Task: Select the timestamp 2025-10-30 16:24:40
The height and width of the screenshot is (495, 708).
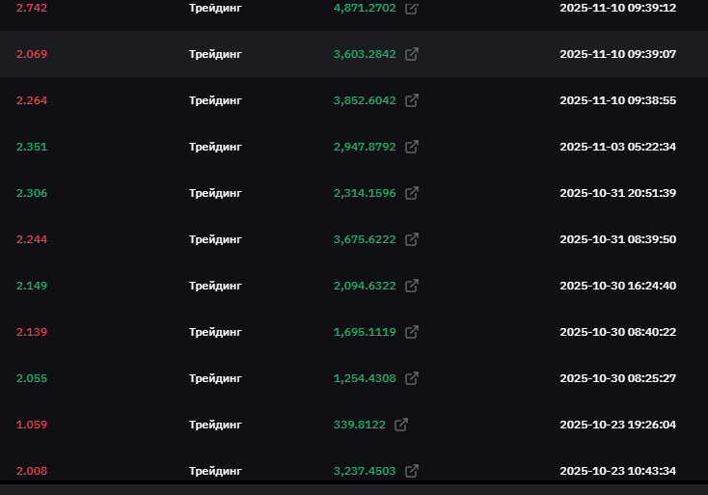Action: (617, 286)
